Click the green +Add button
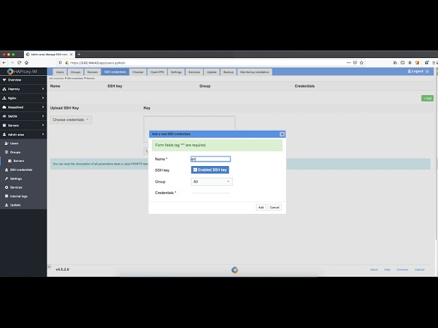The image size is (438, 328). 427,98
